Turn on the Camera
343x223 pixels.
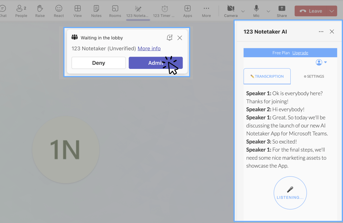231,11
